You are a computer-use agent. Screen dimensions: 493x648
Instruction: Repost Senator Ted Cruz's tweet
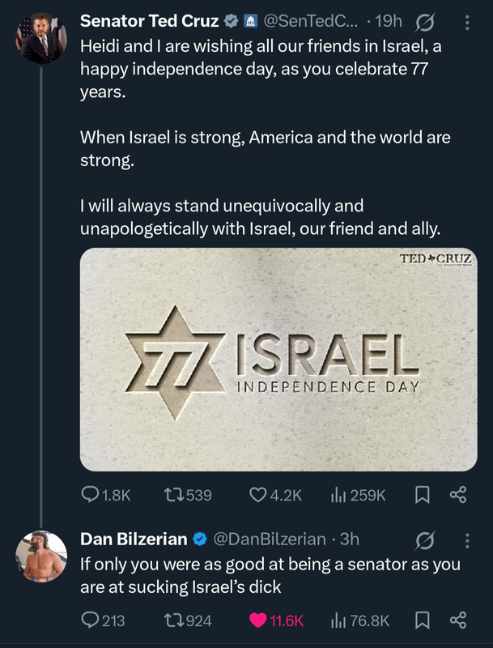point(188,495)
